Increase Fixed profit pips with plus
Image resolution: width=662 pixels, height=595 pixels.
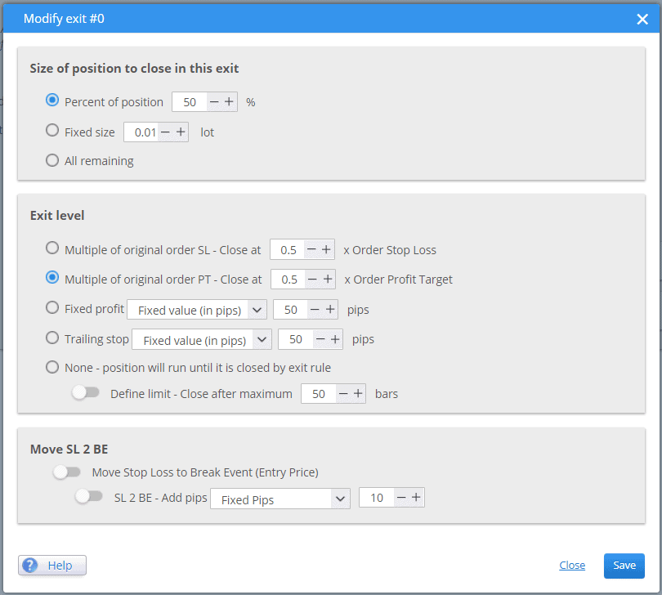point(330,310)
